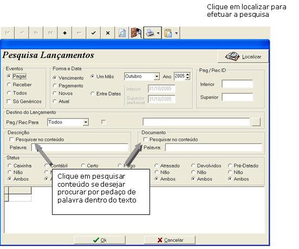Open the search magnifier page icon

pyautogui.click(x=122, y=33)
